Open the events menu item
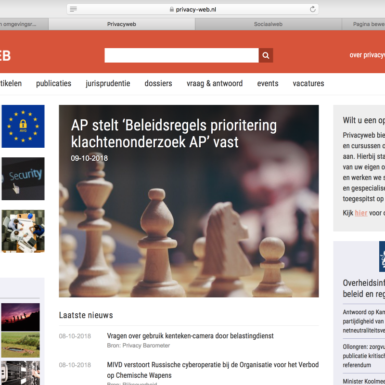Viewport: 385px width, 385px height. point(268,83)
